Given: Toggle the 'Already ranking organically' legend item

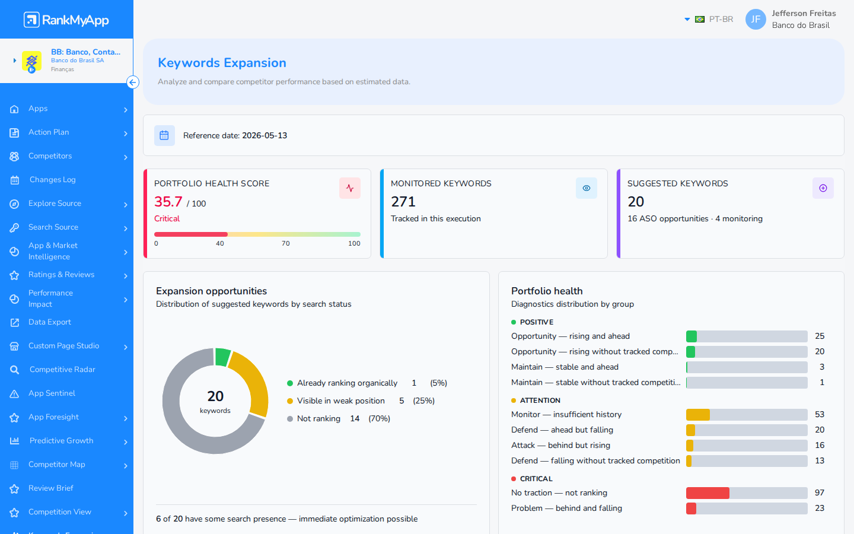Looking at the screenshot, I should [x=367, y=383].
